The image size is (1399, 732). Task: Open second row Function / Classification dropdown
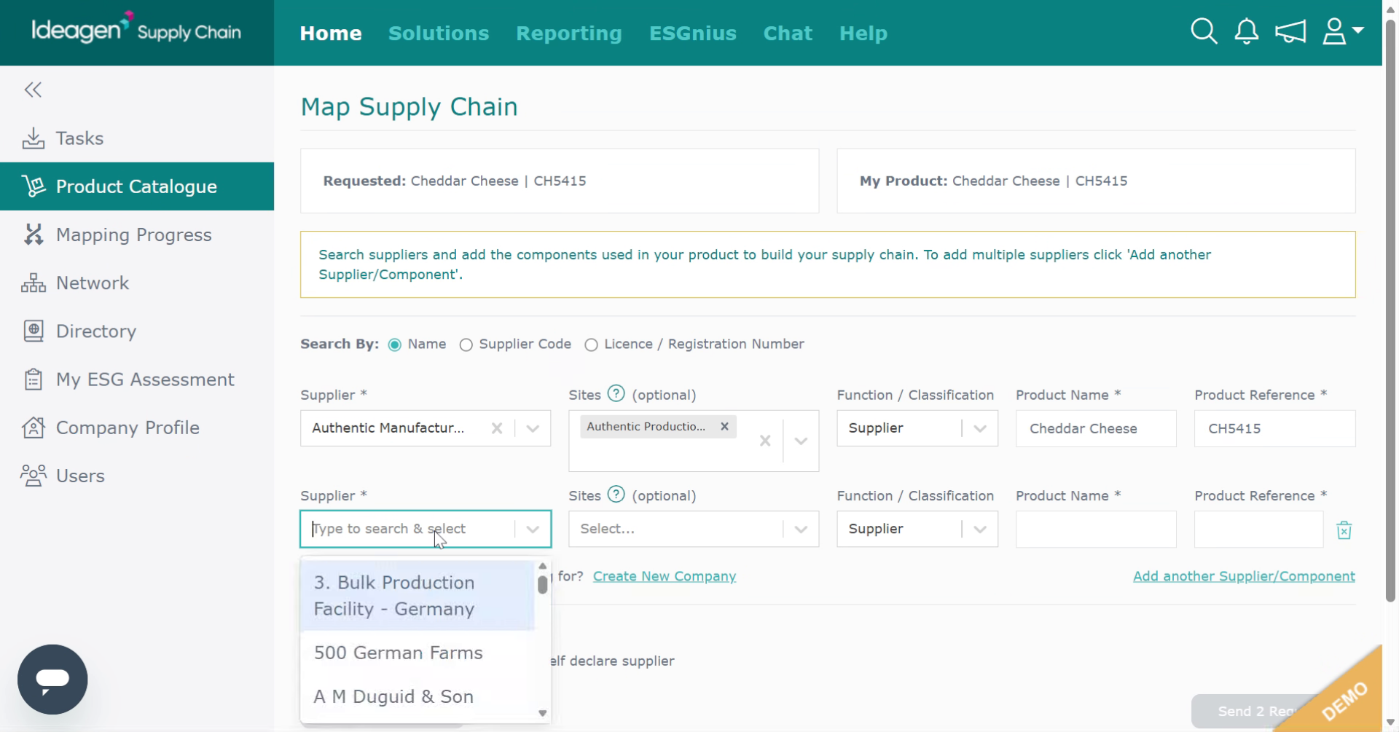click(917, 529)
